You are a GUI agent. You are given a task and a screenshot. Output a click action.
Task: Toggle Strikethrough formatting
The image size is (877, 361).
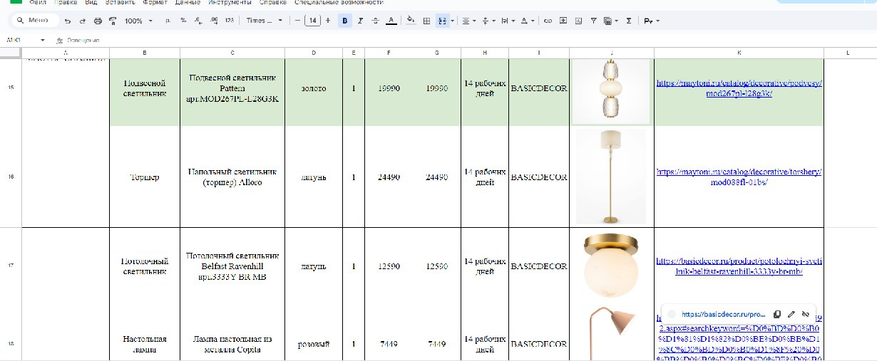[x=375, y=21]
